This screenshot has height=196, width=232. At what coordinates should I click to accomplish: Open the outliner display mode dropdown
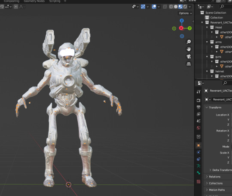click(x=210, y=6)
